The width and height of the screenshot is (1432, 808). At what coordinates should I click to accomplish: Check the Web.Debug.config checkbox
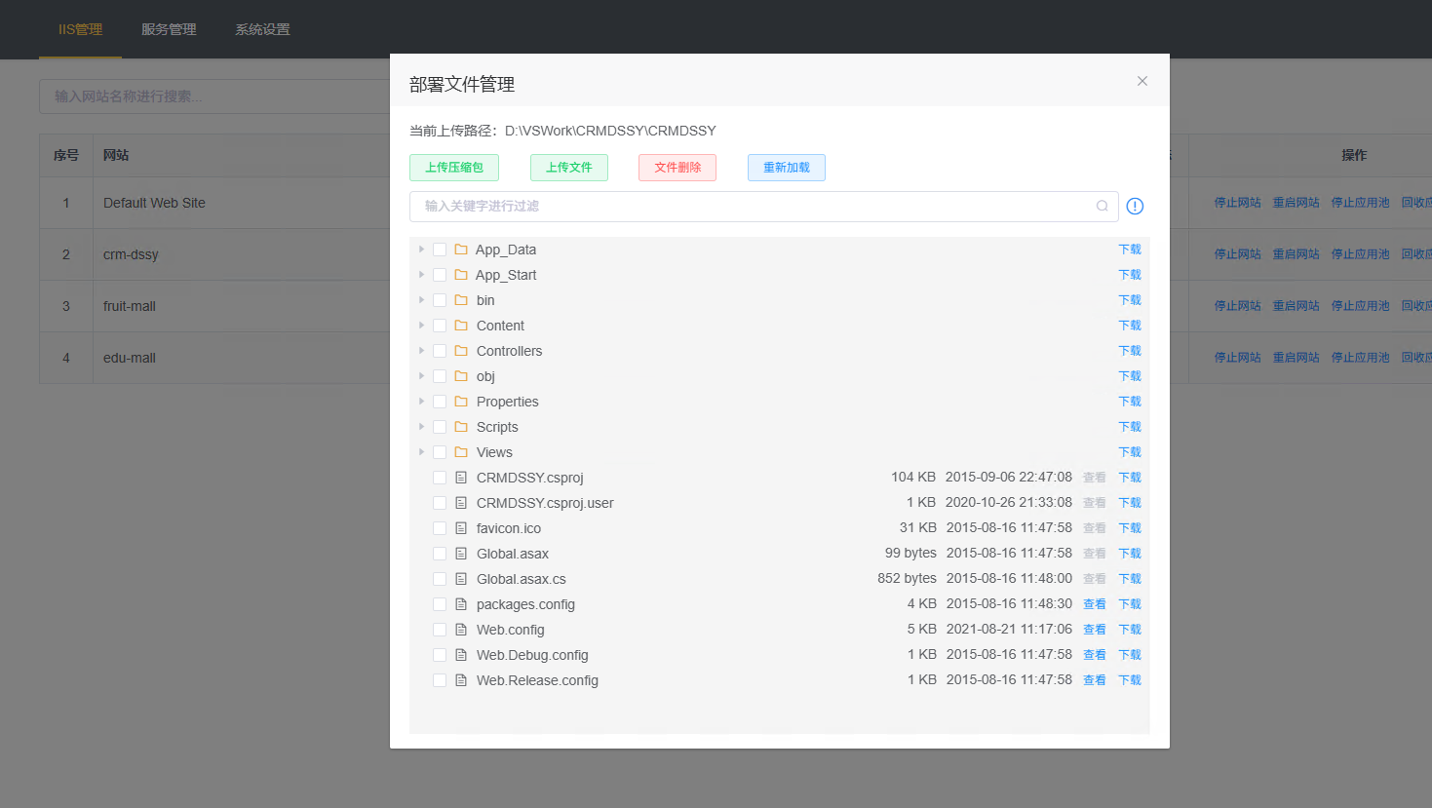point(440,655)
